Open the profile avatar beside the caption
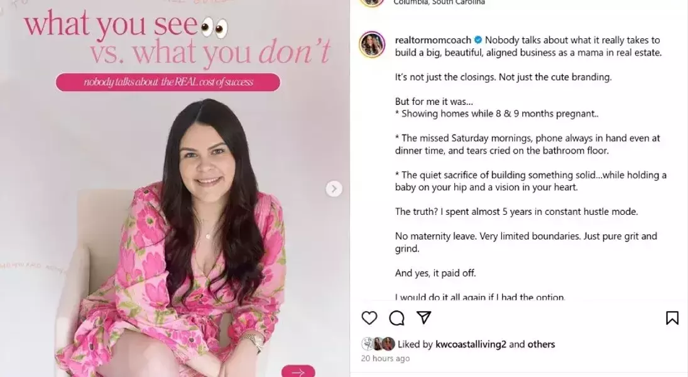 pos(372,45)
